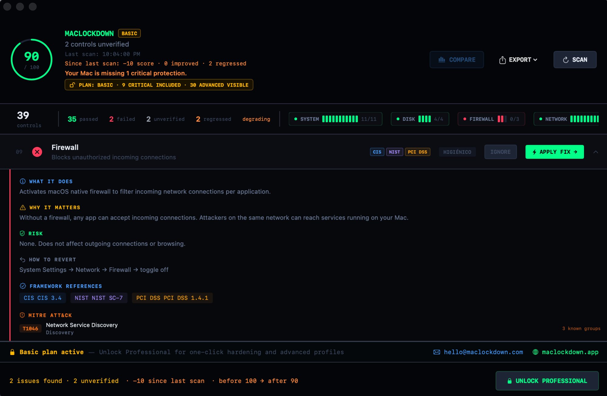Click 'Network Service Discovery' technique name

point(82,325)
